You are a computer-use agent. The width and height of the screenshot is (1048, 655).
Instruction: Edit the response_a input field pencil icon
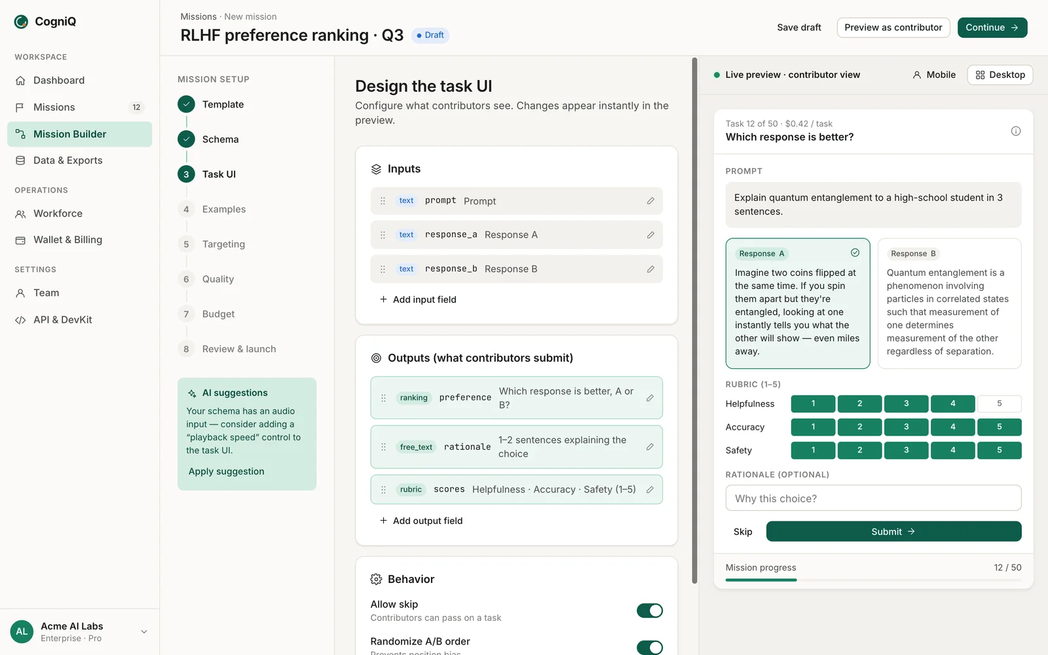pos(650,235)
